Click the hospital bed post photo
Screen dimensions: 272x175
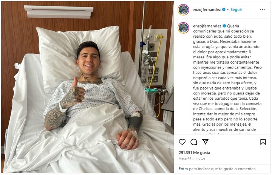click(87, 87)
